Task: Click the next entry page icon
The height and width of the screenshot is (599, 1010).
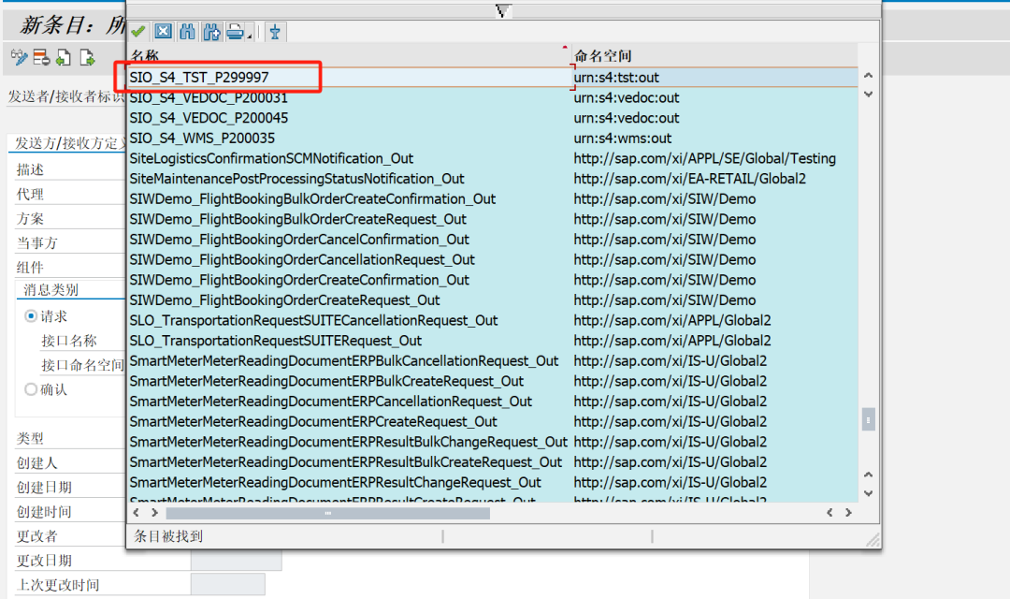Action: [x=87, y=57]
